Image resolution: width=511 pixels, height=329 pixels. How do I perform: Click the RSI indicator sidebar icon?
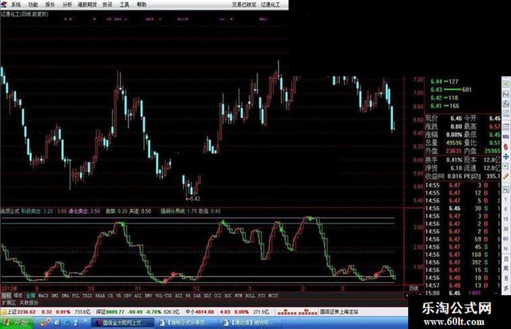[x=506, y=137]
